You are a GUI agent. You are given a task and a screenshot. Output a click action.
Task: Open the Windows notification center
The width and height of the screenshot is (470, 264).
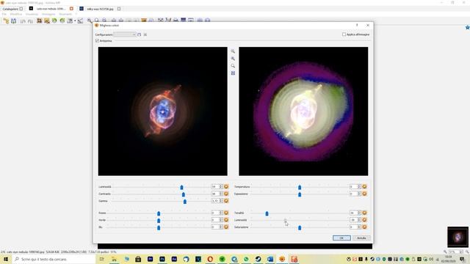tap(462, 259)
